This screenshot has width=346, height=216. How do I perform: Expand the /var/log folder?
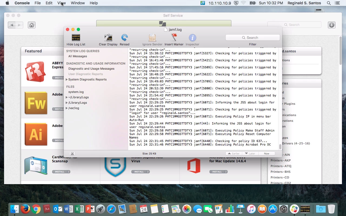coord(67,108)
